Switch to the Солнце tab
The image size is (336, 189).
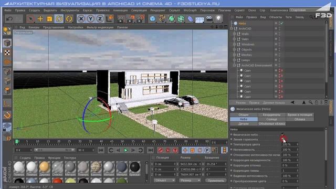271,119
